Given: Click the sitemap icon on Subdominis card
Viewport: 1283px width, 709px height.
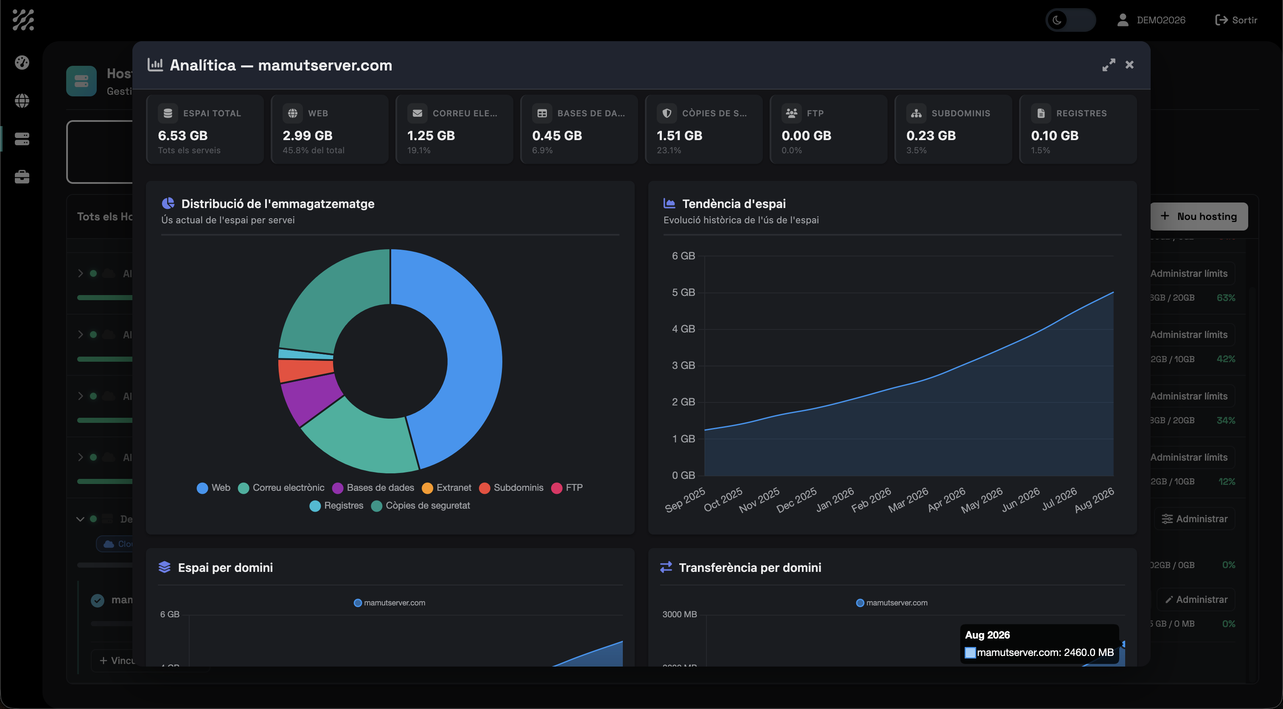Looking at the screenshot, I should [x=916, y=113].
